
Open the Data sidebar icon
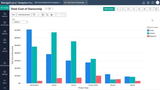click(x=4, y=41)
